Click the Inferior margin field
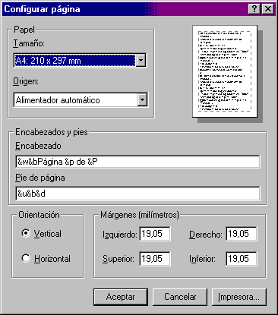Image resolution: width=278 pixels, height=315 pixels. [x=242, y=259]
